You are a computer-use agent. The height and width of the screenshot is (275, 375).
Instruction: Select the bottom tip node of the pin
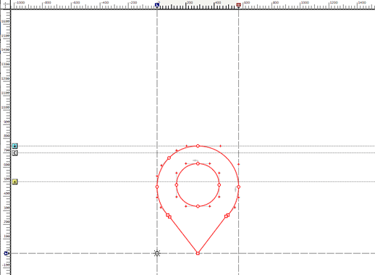[x=198, y=253]
